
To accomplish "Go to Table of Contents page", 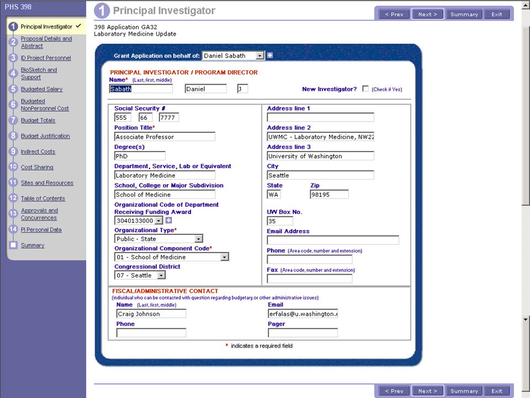I will 43,198.
